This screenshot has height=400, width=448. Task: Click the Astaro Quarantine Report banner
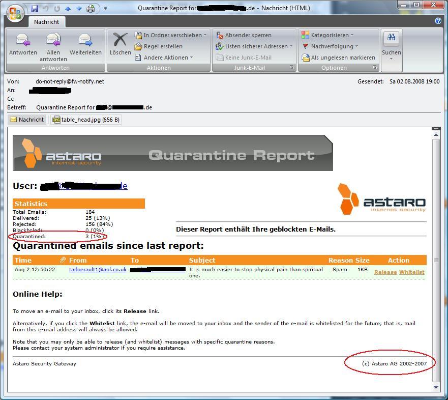pyautogui.click(x=172, y=153)
